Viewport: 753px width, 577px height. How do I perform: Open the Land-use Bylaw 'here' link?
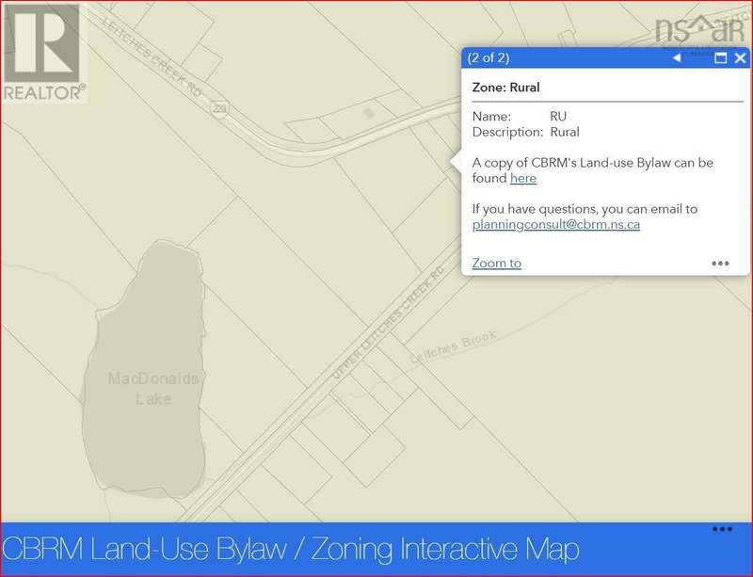tap(523, 178)
